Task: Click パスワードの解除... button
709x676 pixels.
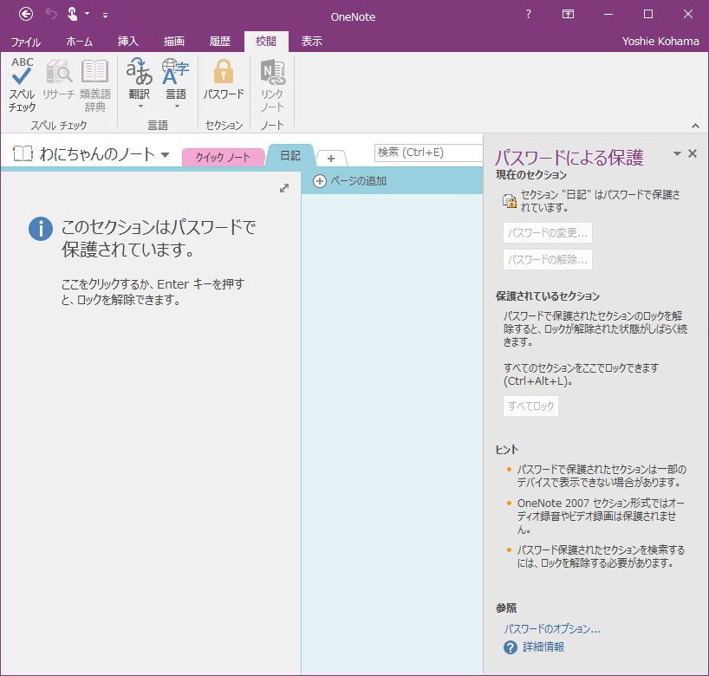Action: pos(547,259)
